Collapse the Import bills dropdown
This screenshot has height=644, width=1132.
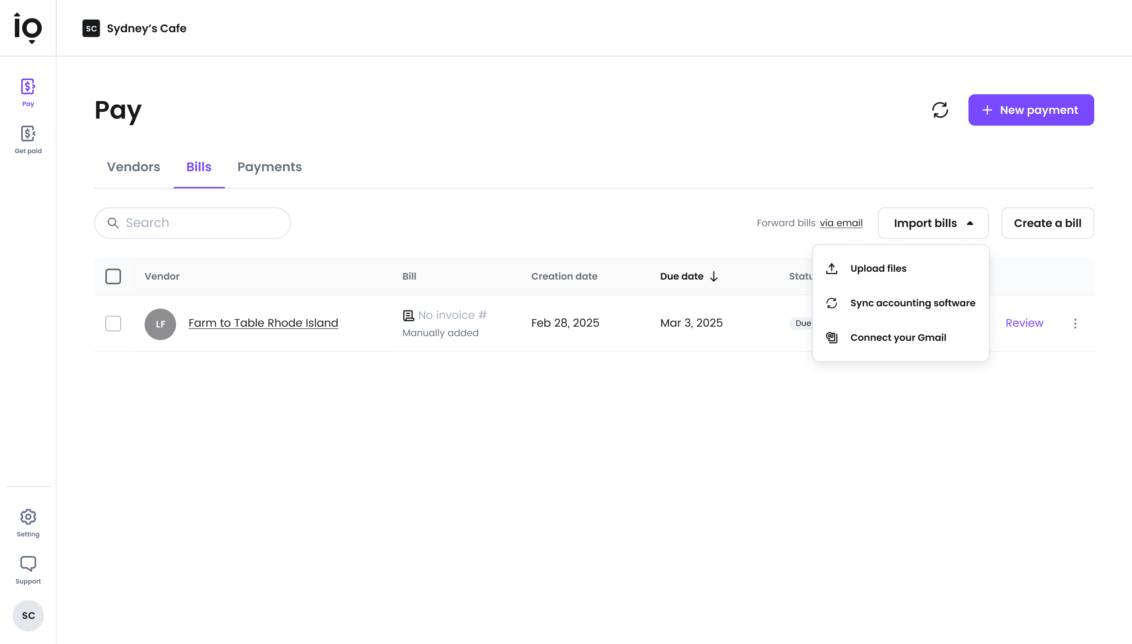point(933,223)
